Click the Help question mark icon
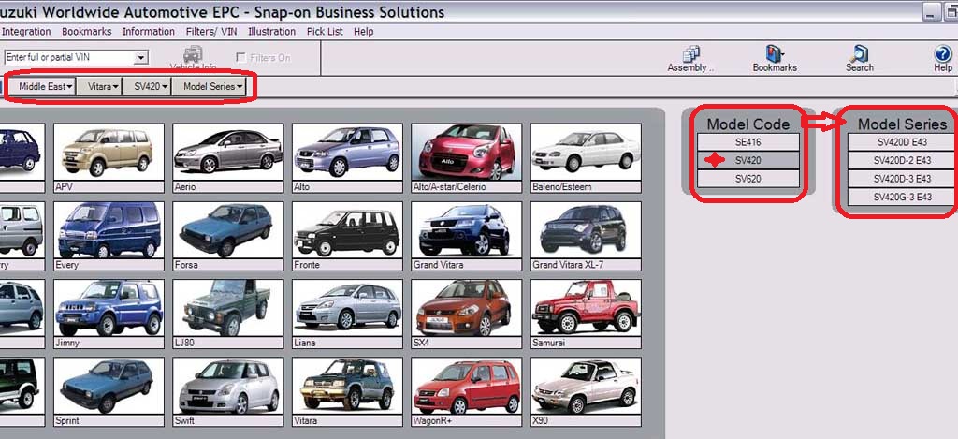Image resolution: width=958 pixels, height=439 pixels. coord(942,56)
